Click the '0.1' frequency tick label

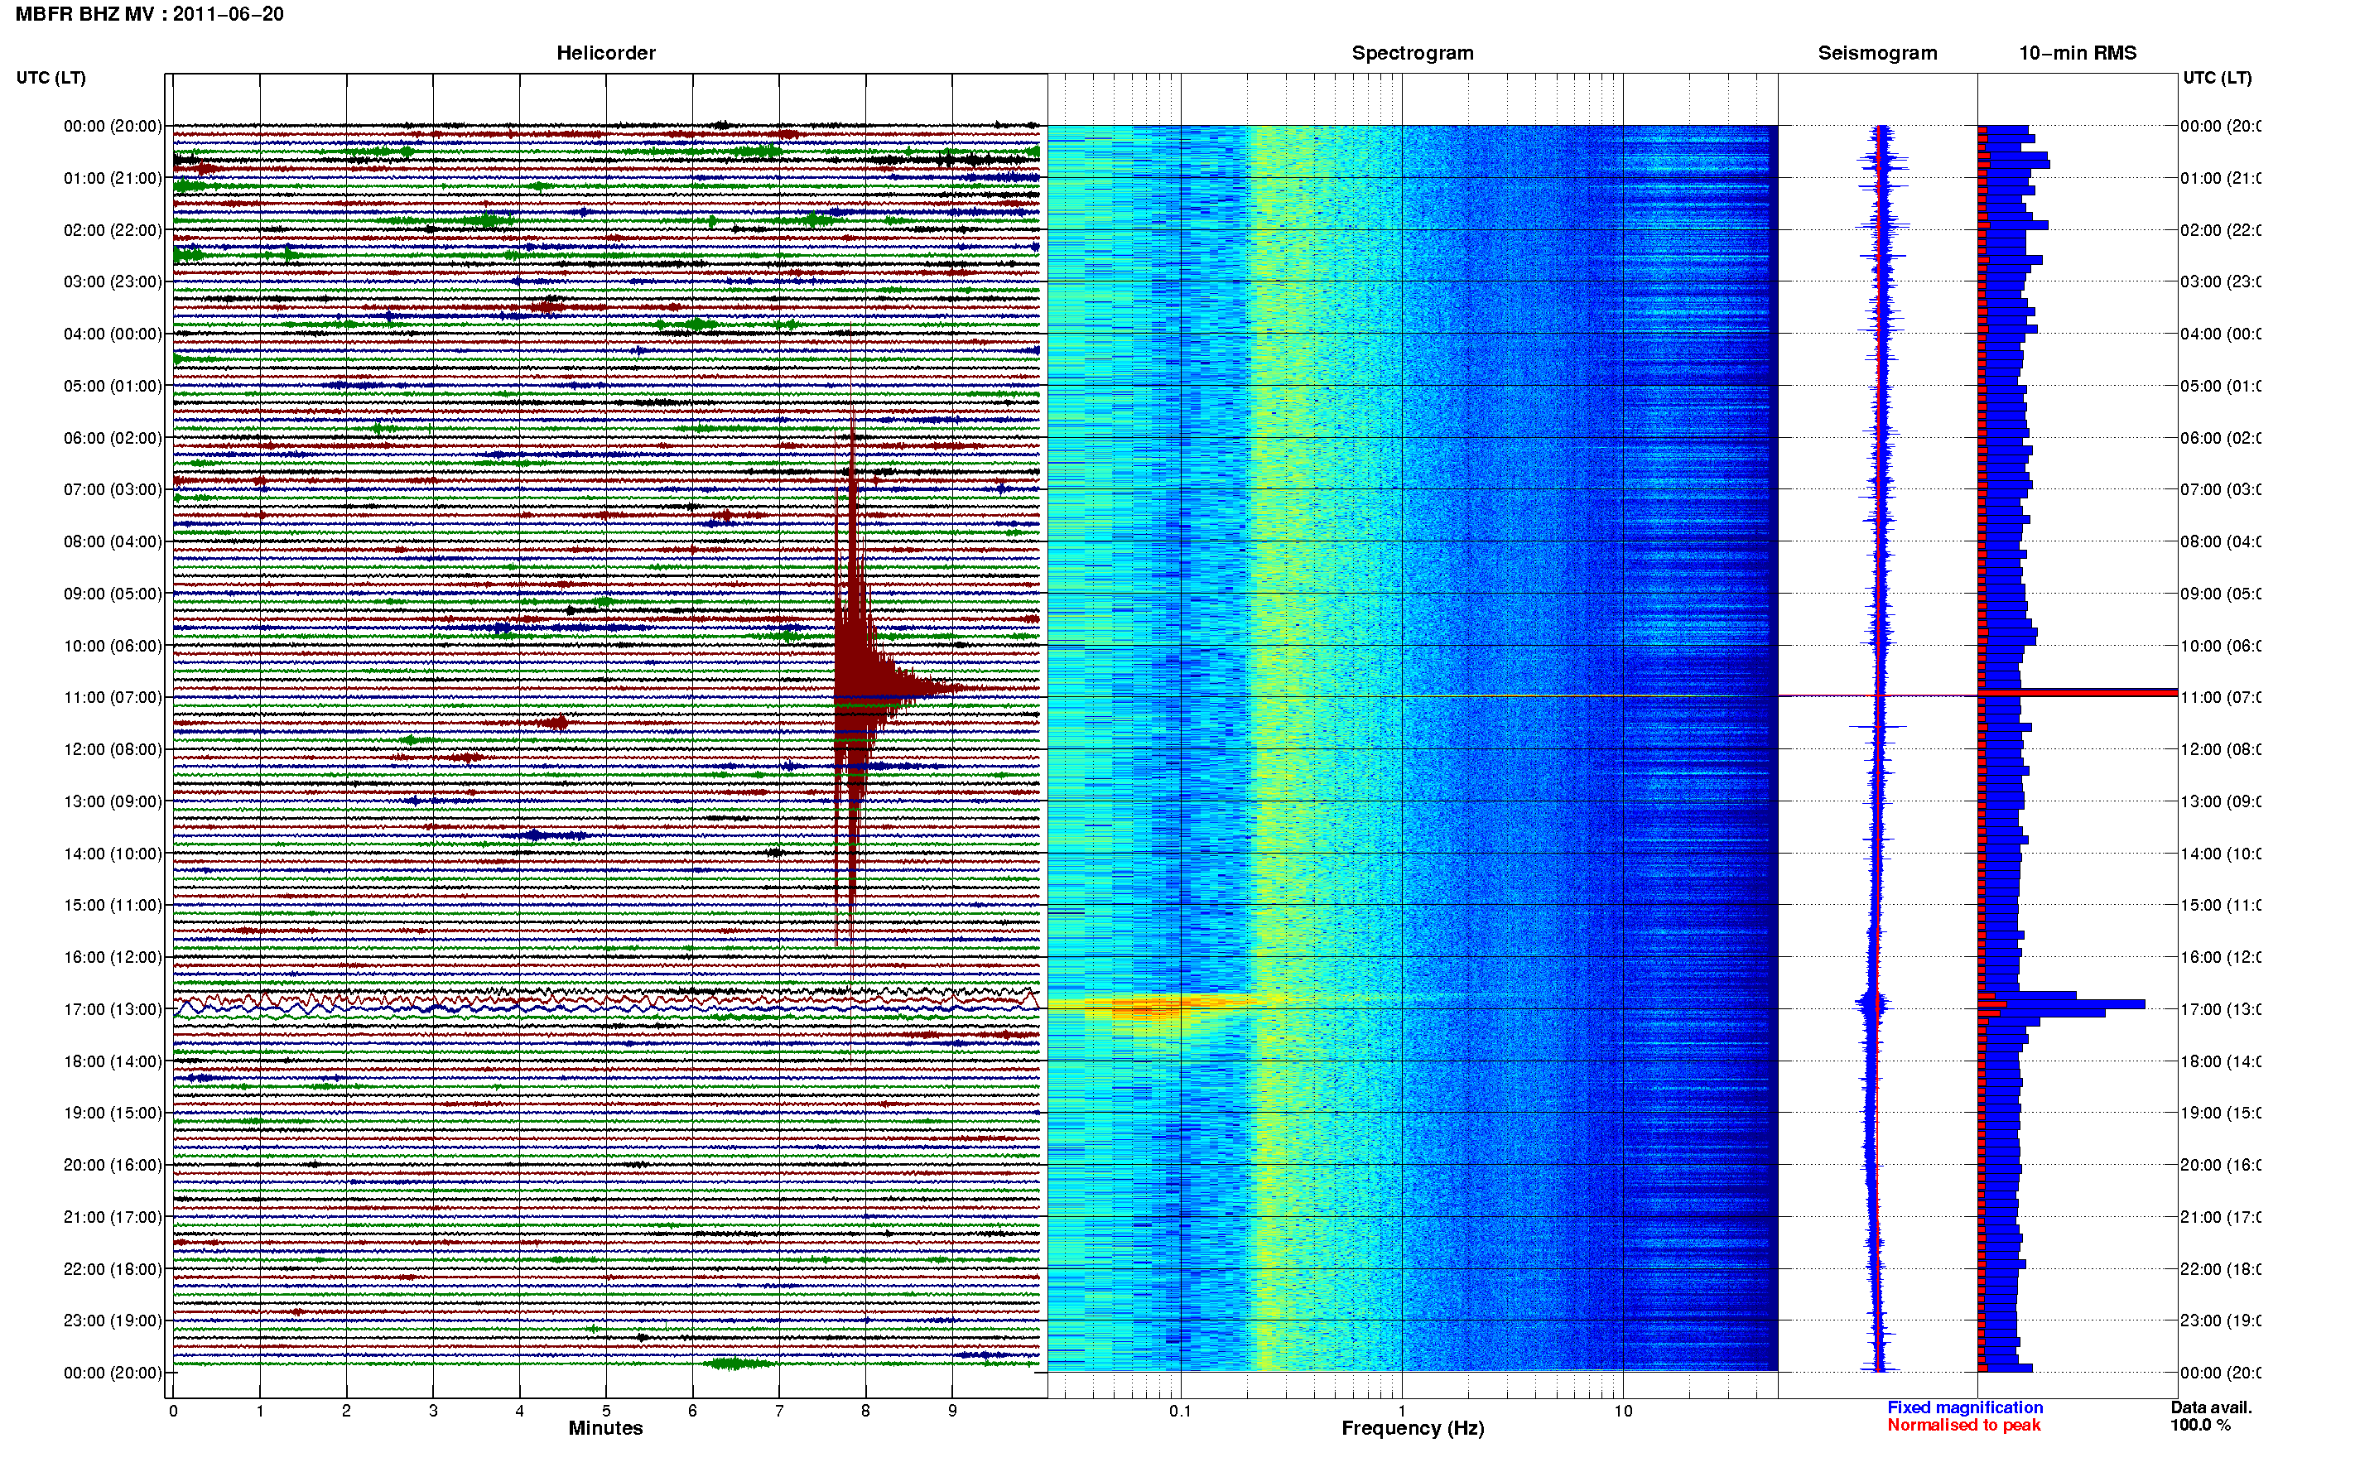click(1180, 1411)
